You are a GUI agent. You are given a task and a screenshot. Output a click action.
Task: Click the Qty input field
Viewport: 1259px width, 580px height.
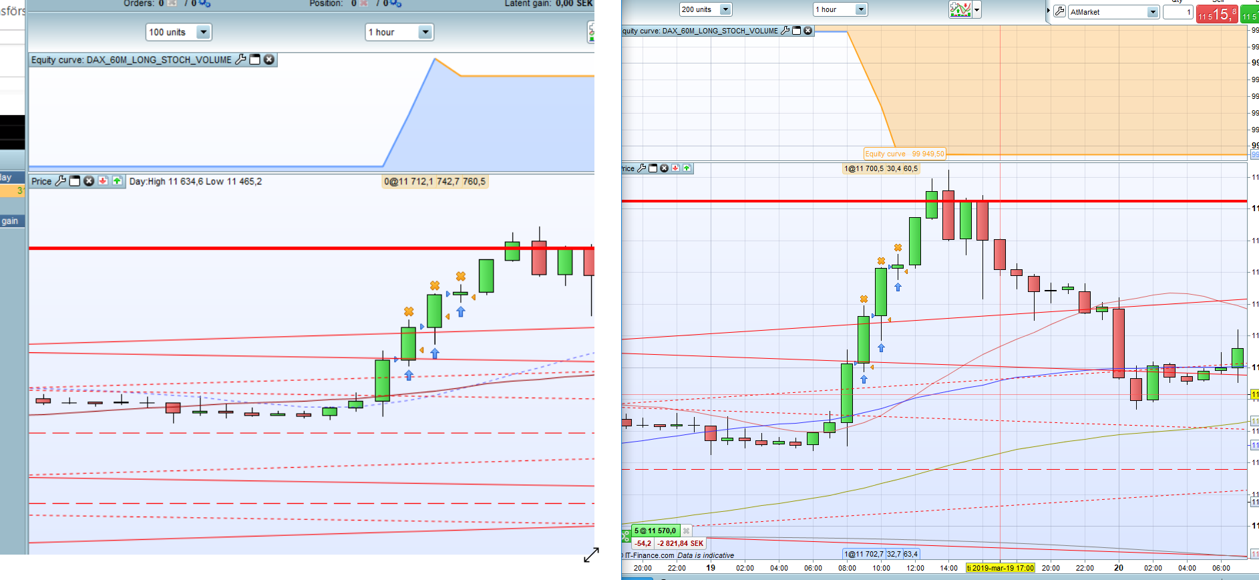coord(1178,12)
